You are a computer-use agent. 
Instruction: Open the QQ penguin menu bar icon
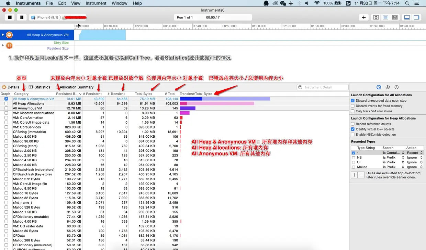point(266,3)
